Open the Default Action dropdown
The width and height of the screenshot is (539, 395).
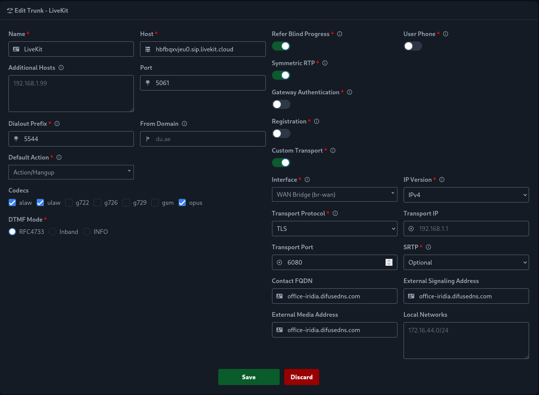point(71,172)
